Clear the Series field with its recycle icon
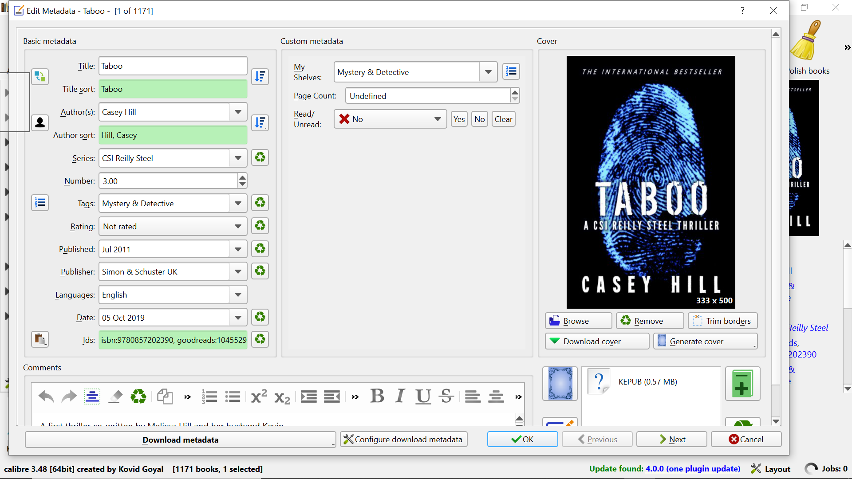 coord(260,157)
